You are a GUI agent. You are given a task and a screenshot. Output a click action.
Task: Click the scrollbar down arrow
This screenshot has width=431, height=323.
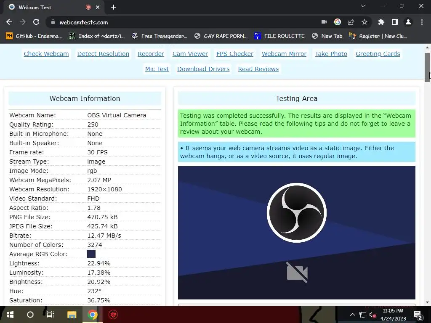(x=428, y=303)
